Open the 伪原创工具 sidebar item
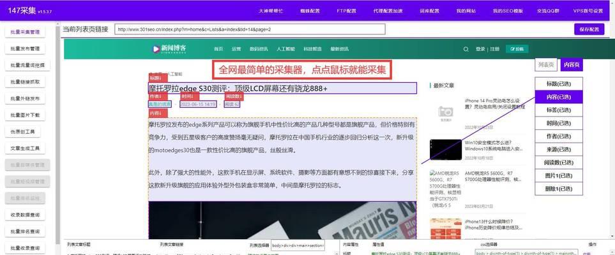The width and height of the screenshot is (615, 255). pos(23,131)
